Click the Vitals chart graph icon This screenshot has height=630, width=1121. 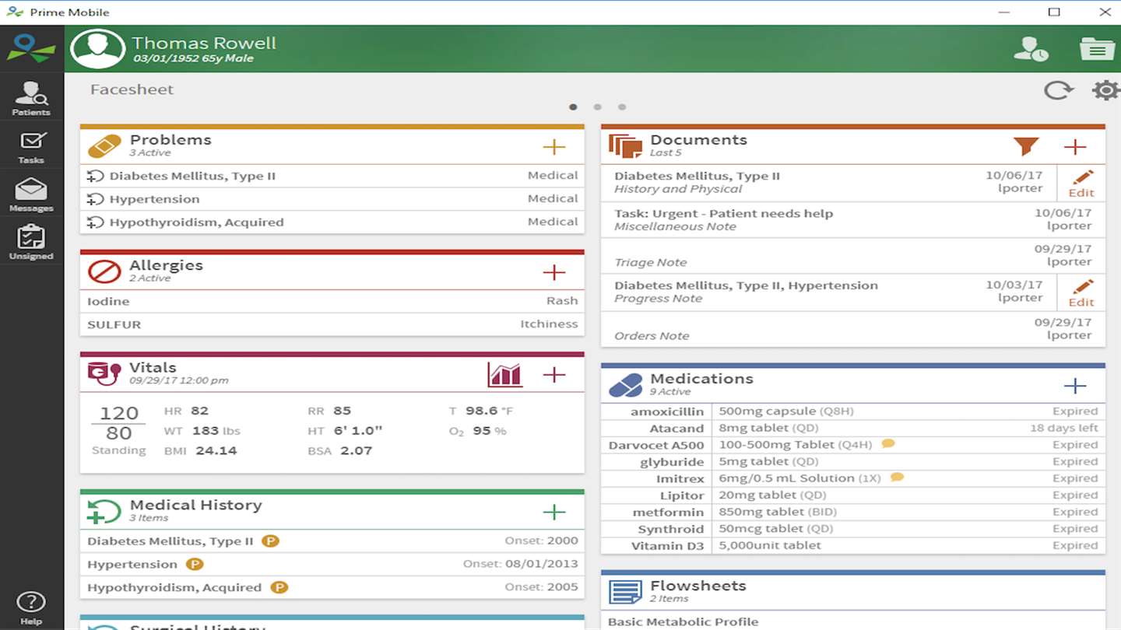(504, 374)
